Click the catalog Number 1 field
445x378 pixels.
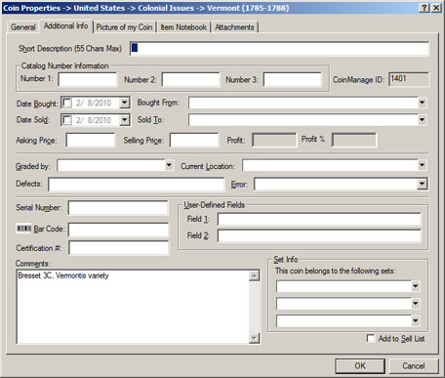87,79
